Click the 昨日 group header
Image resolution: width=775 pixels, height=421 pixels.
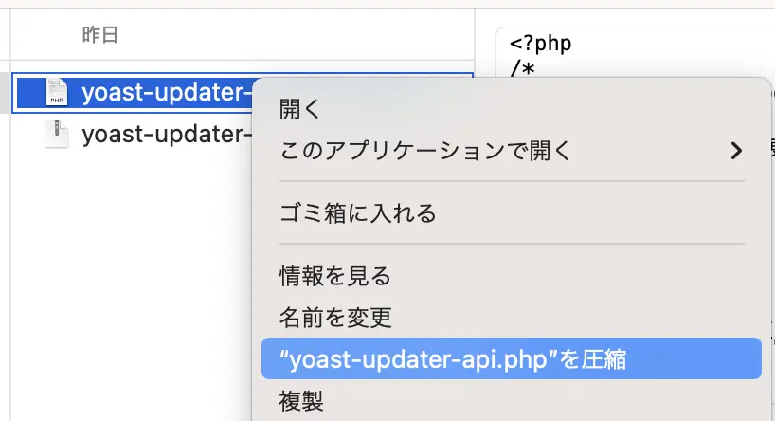tap(99, 35)
